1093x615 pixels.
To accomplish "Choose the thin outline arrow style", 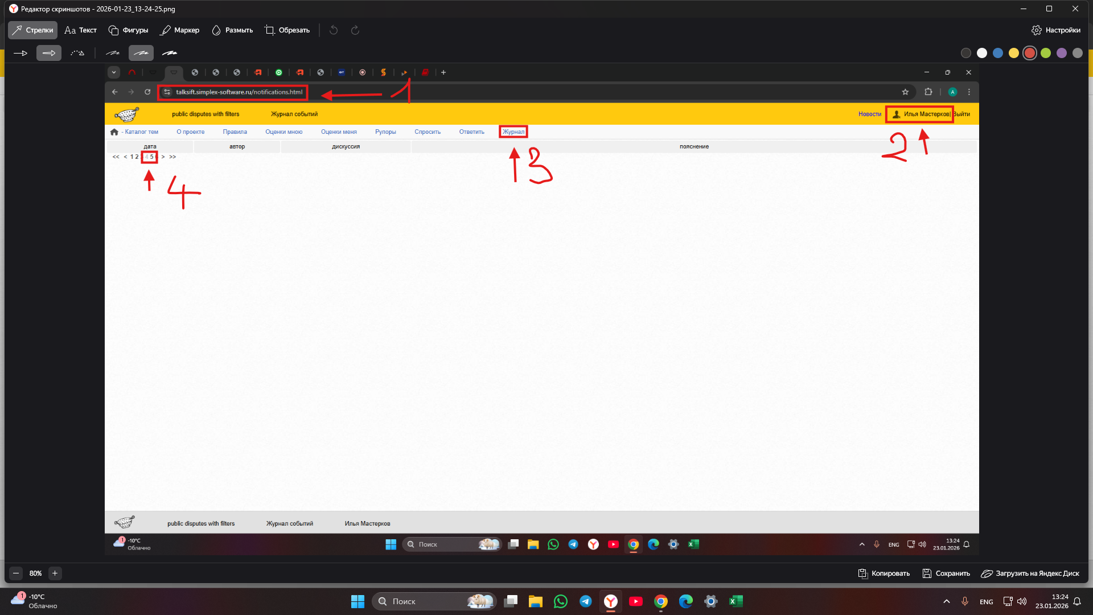I will (20, 53).
